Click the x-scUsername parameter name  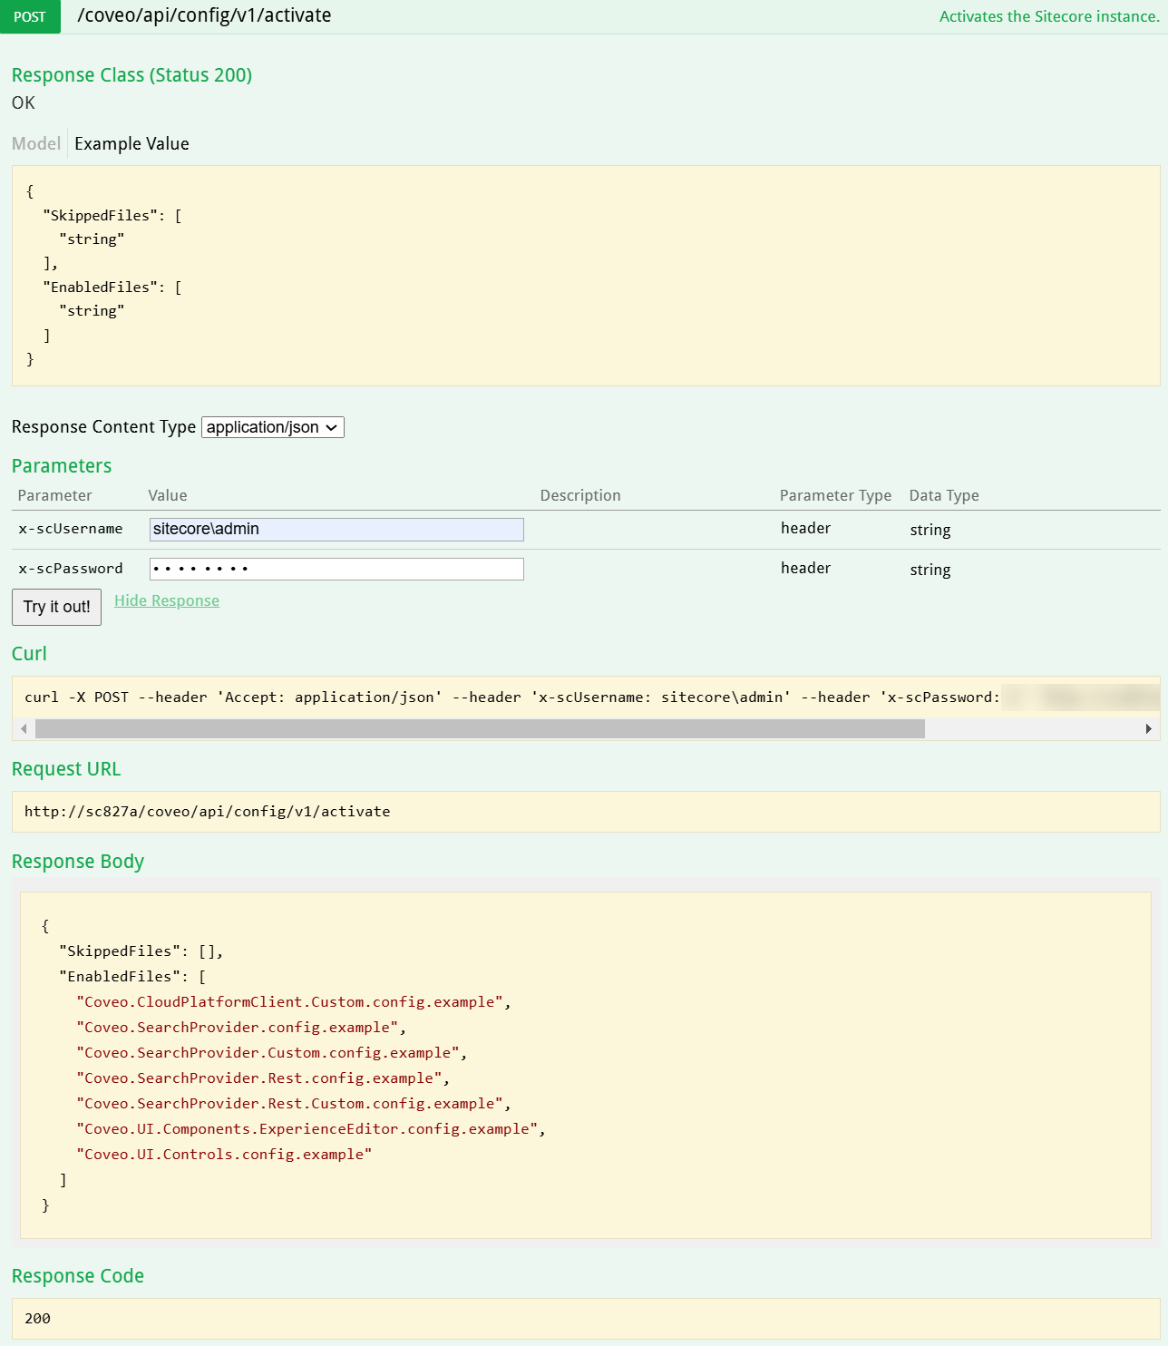71,529
